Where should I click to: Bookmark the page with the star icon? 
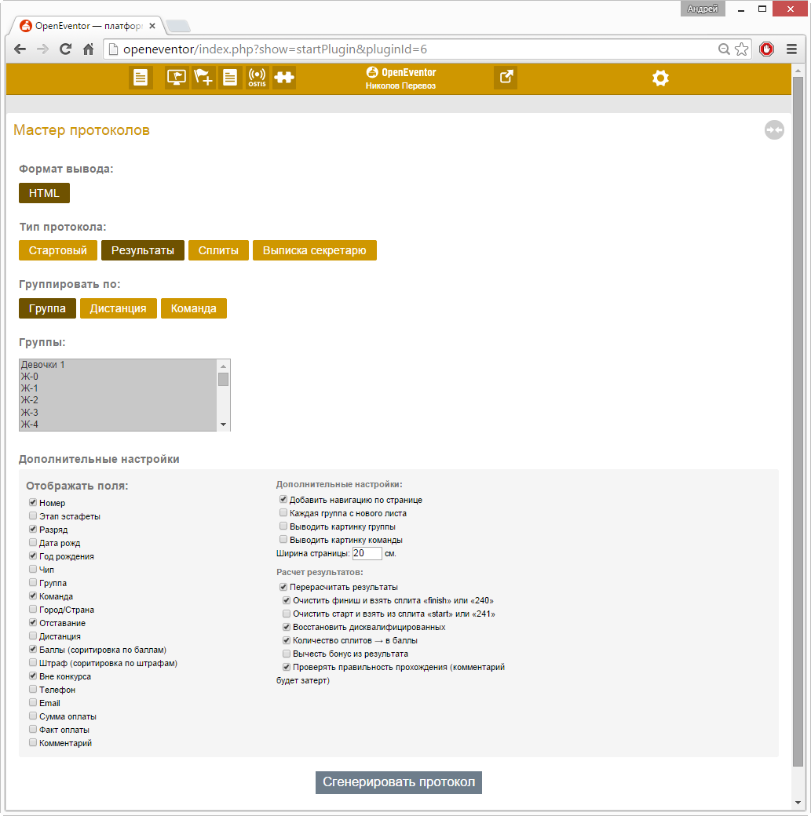(741, 49)
